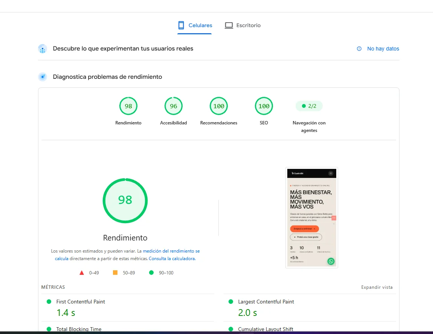Click the orange square 50–89 legend icon
The image size is (433, 334).
coord(115,273)
